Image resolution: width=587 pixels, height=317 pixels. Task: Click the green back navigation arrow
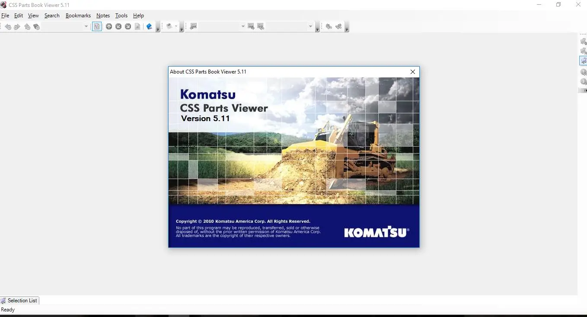click(8, 26)
